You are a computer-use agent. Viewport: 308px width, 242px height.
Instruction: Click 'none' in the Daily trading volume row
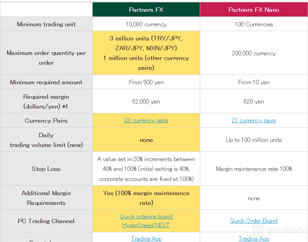click(x=146, y=140)
